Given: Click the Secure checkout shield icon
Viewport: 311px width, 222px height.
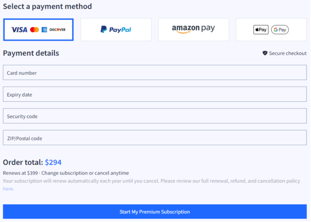Looking at the screenshot, I should point(265,53).
